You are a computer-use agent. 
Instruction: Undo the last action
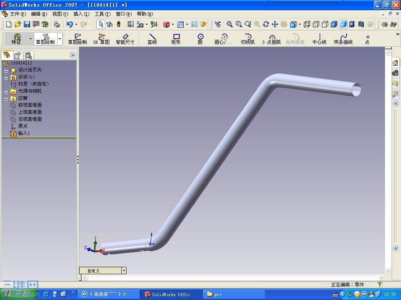point(69,24)
